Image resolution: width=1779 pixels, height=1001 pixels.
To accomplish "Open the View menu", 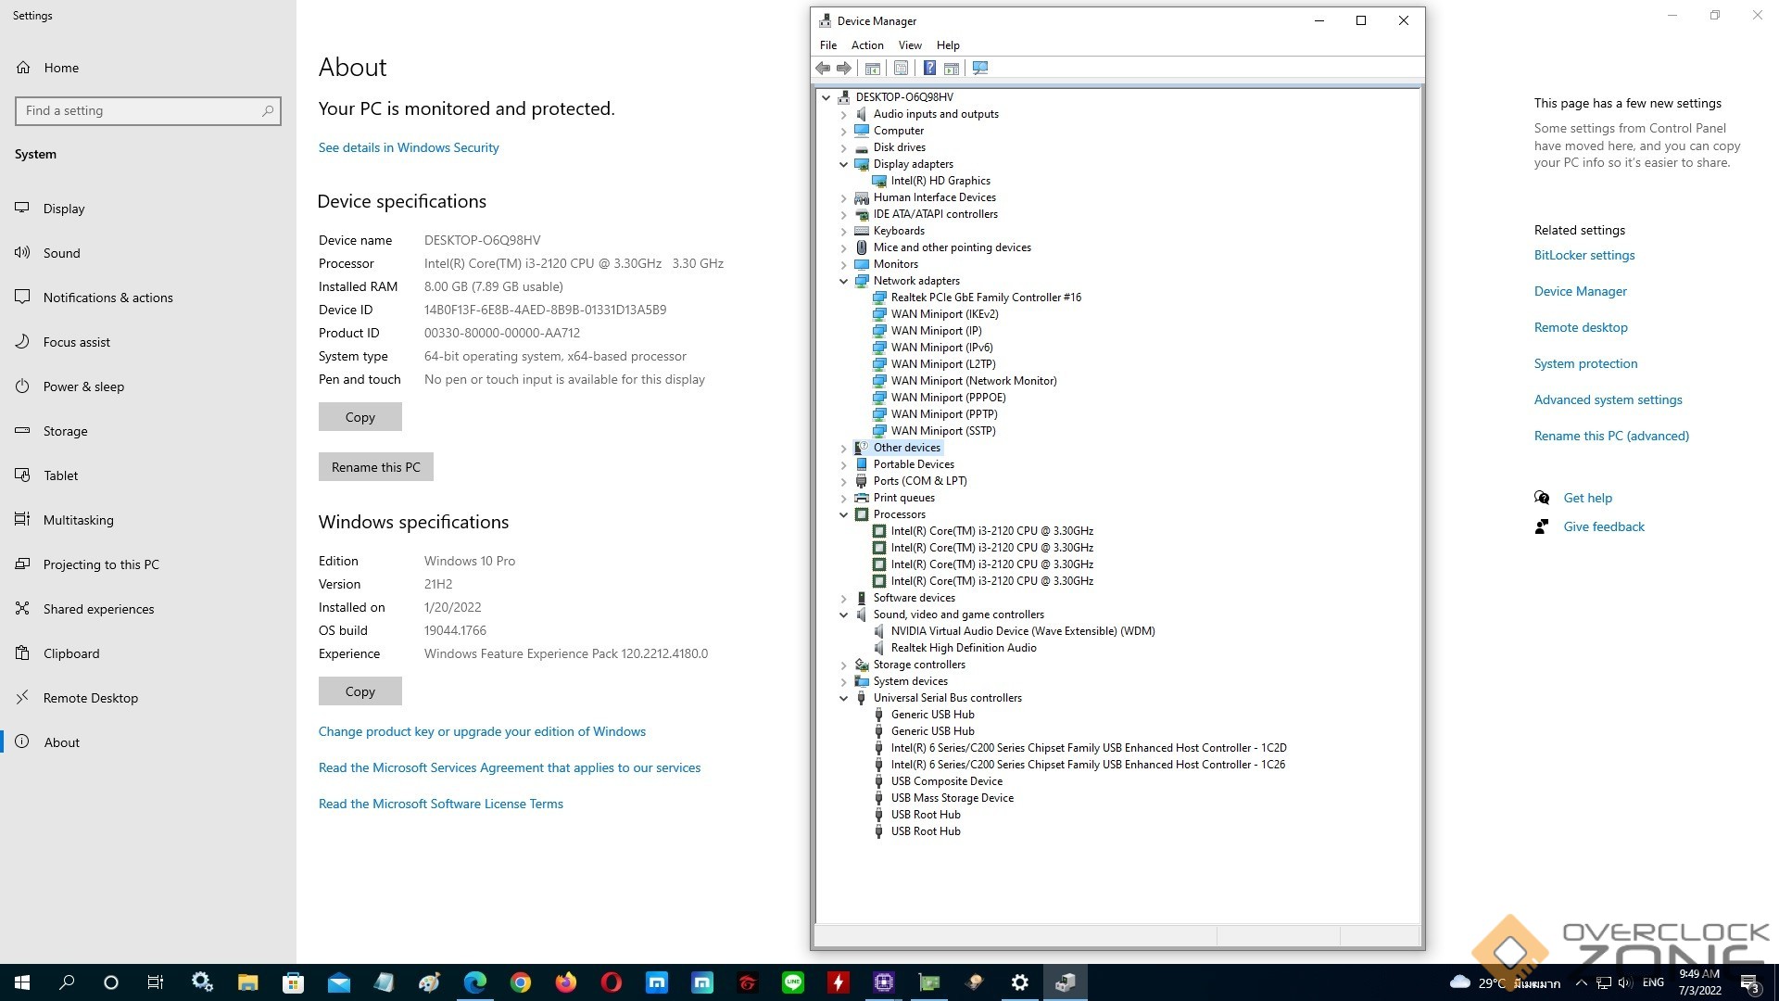I will pos(909,44).
